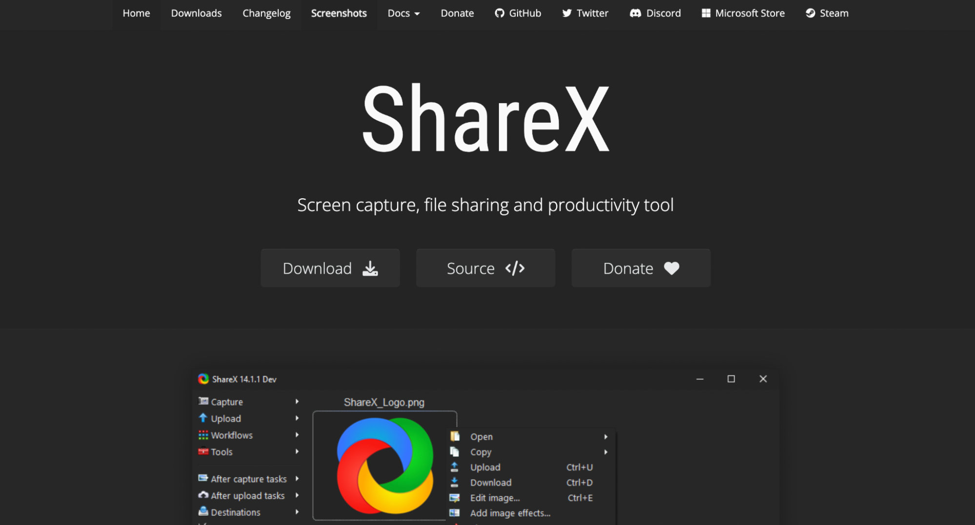Click the ShareX logo in the window title

point(203,379)
